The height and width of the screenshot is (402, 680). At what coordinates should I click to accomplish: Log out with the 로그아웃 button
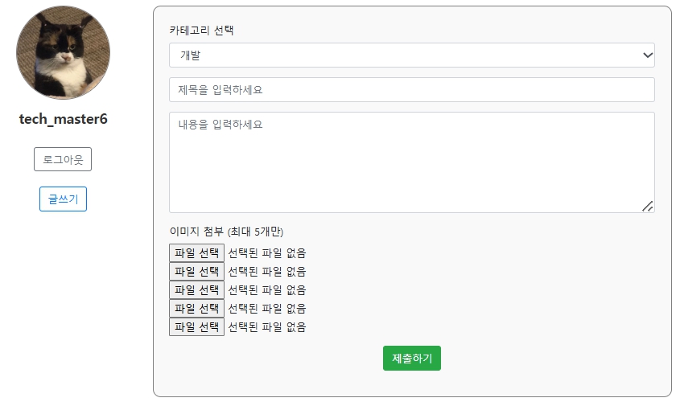tap(63, 159)
